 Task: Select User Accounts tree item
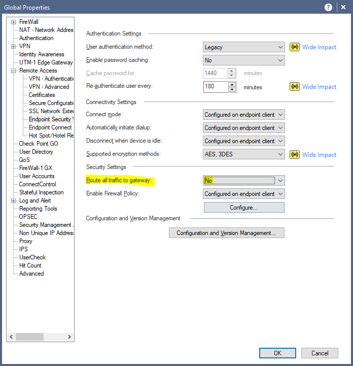click(x=37, y=176)
